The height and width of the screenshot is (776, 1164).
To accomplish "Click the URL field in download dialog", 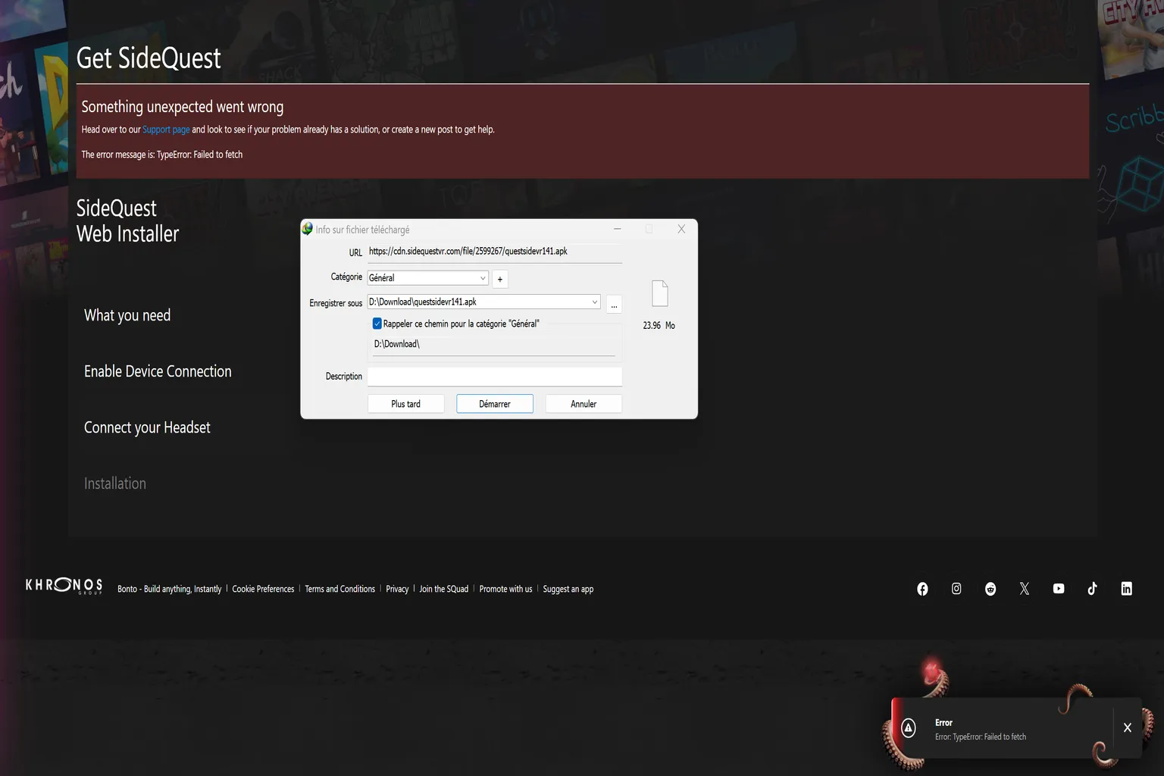I will pyautogui.click(x=495, y=252).
